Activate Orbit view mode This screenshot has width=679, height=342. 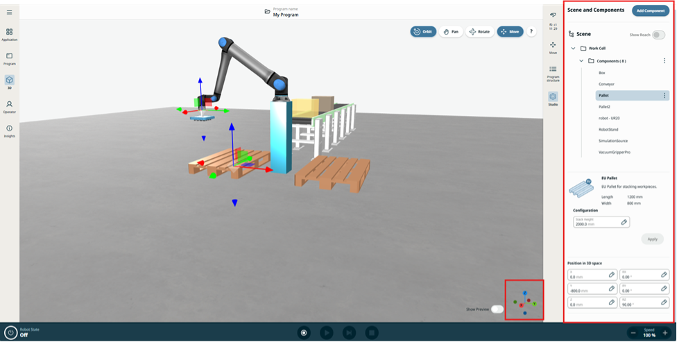pos(423,32)
